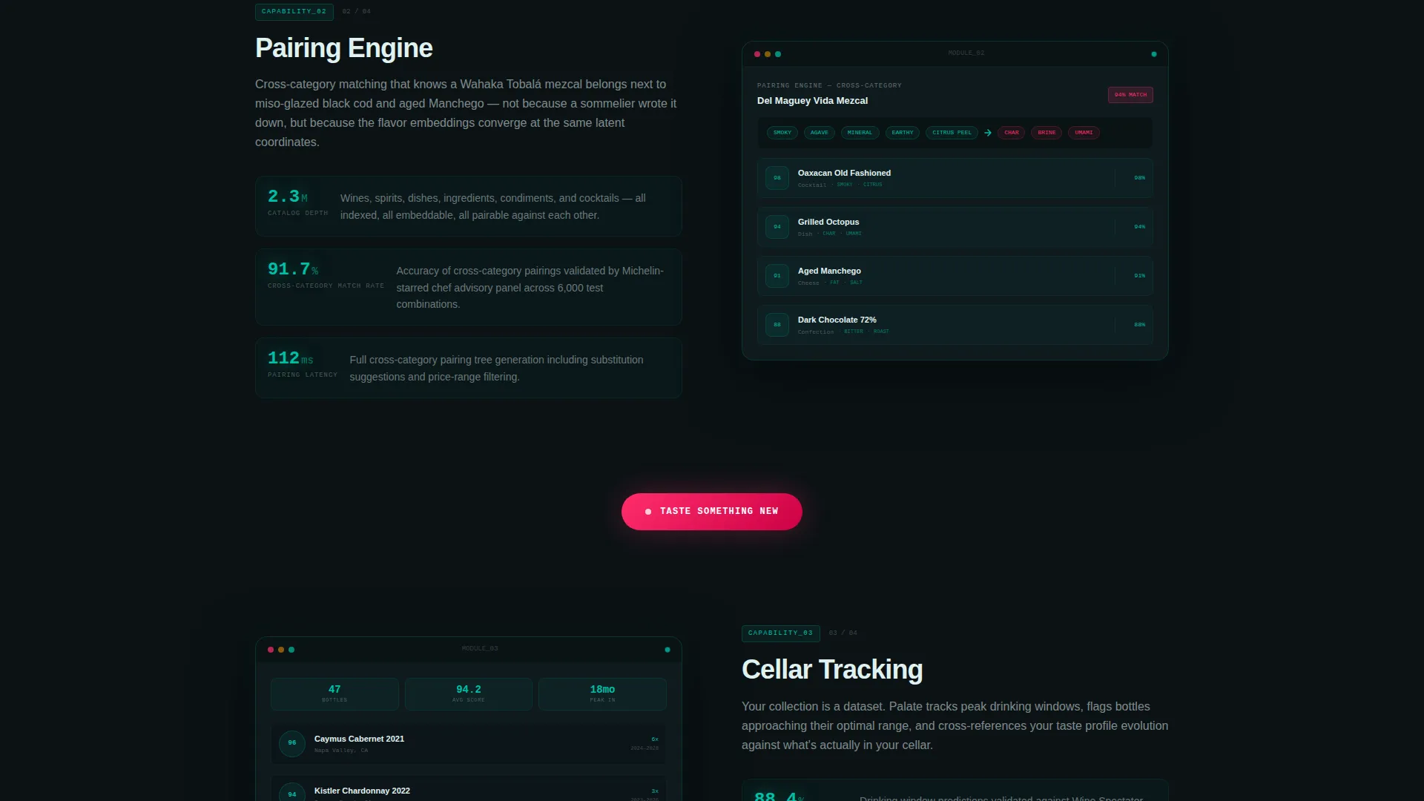Click the CAPABILITY_02 badge

pos(294,12)
